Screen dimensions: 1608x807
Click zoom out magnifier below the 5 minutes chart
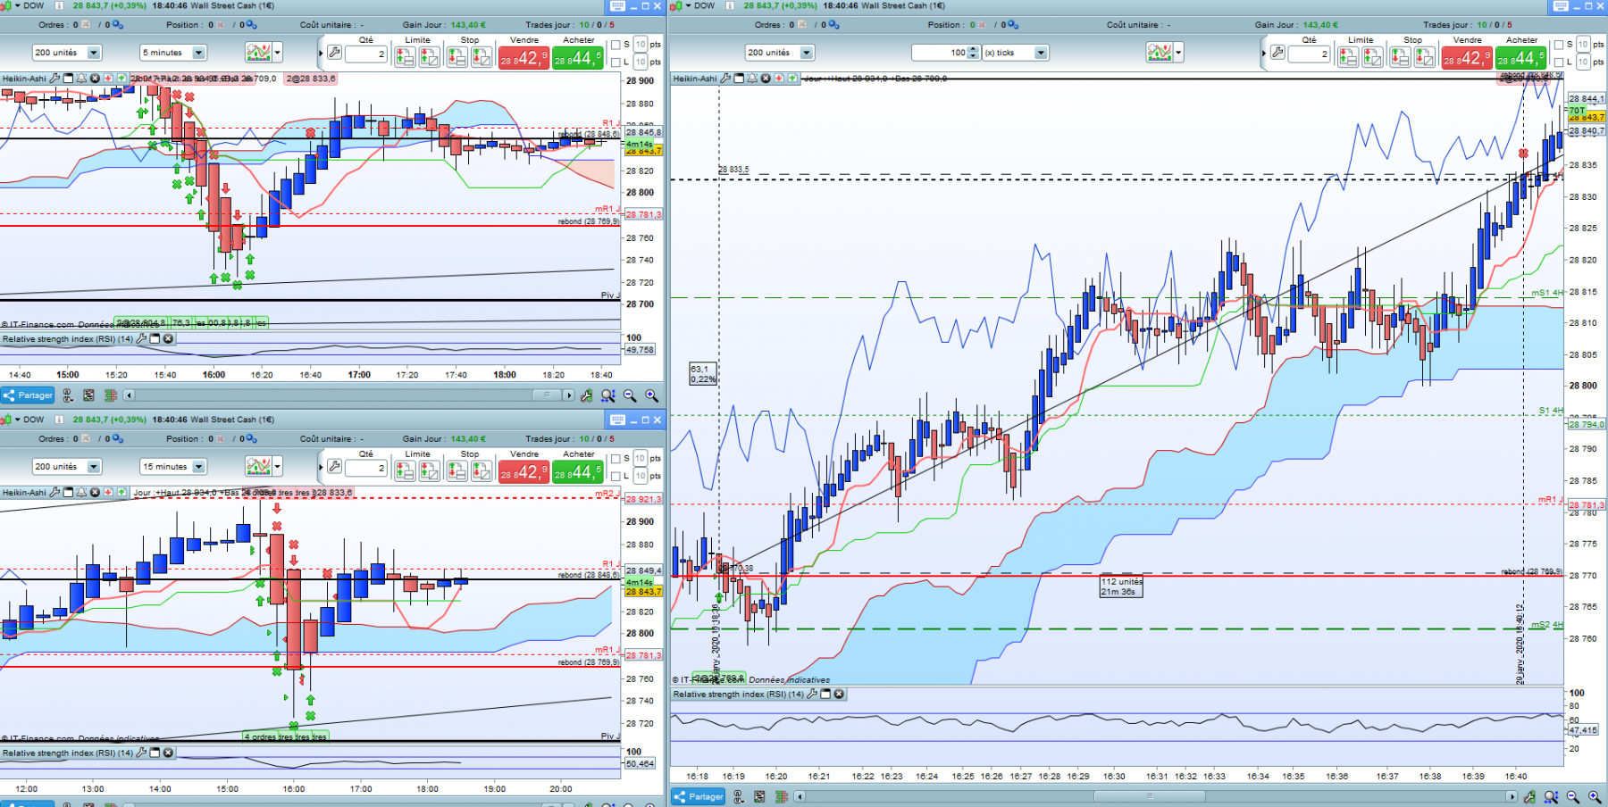(x=630, y=395)
